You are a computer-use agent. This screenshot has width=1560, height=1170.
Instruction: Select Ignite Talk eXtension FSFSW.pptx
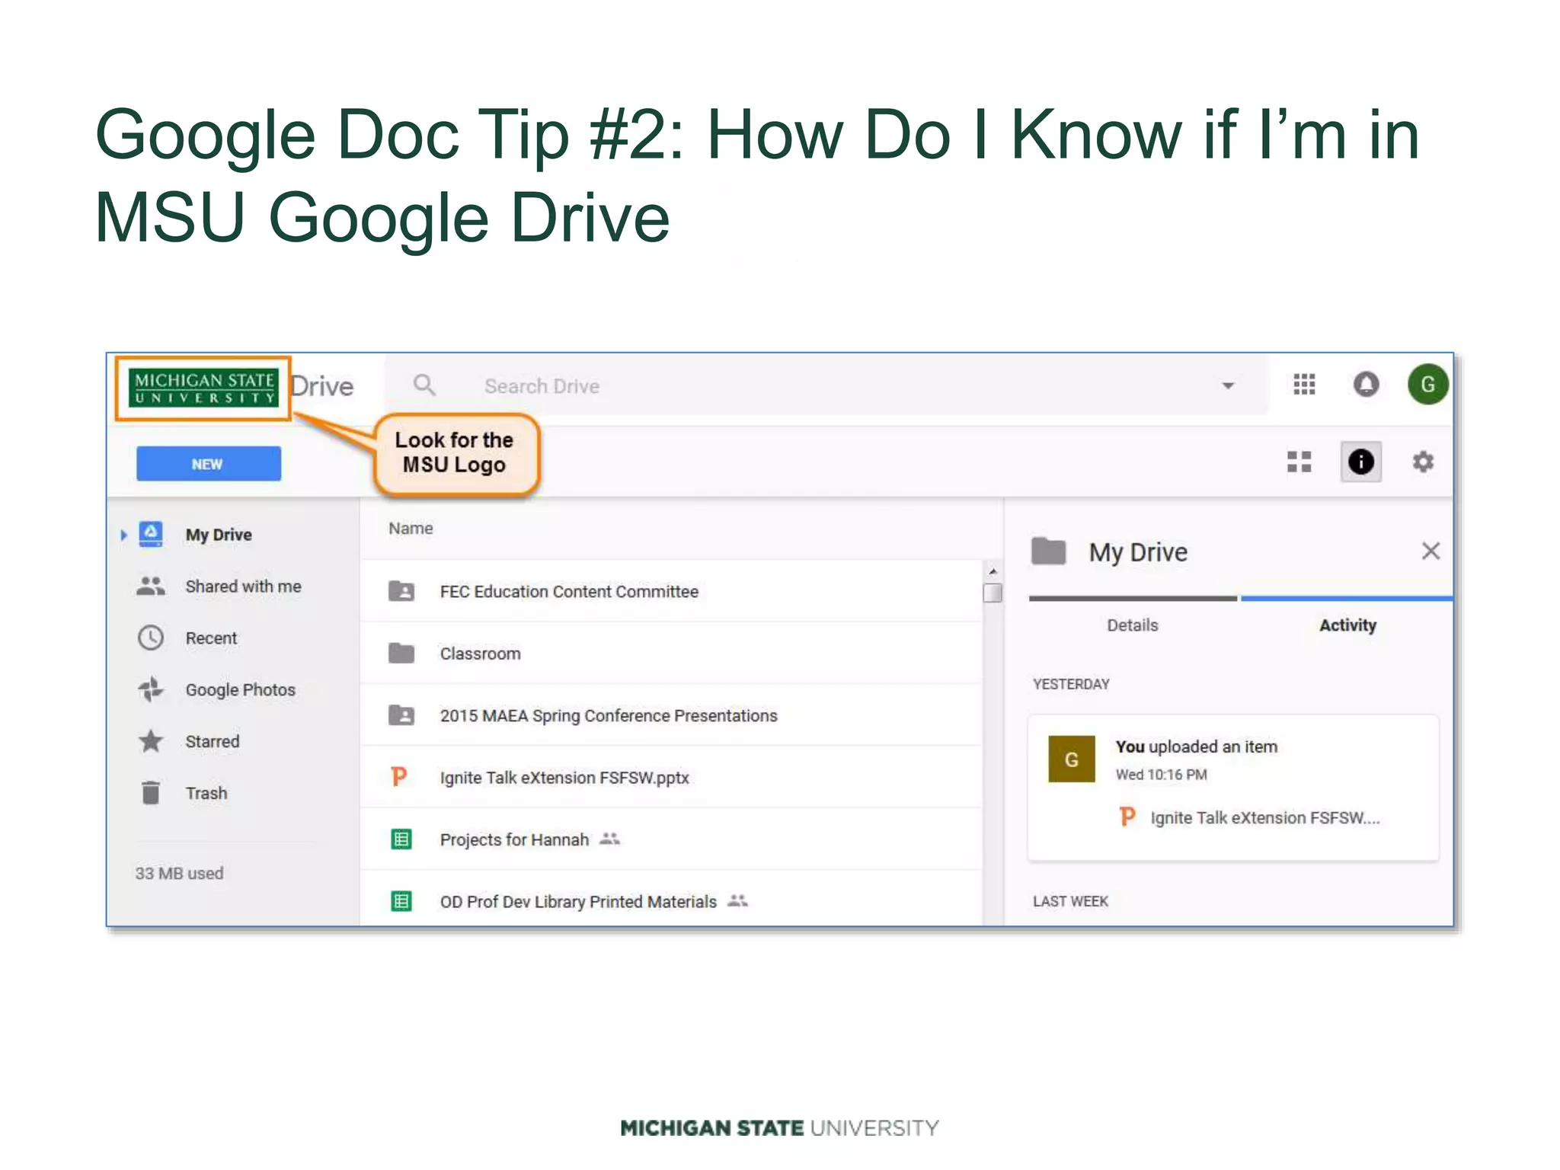564,778
